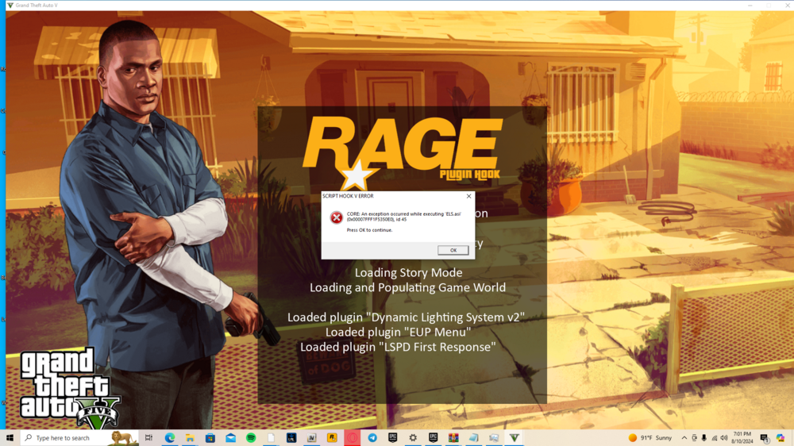
Task: Open Windows Settings gear in the taskbar
Action: (413, 438)
